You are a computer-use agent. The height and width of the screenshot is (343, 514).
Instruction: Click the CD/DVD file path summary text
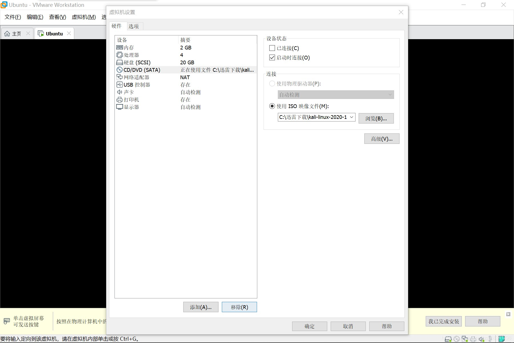tap(217, 70)
